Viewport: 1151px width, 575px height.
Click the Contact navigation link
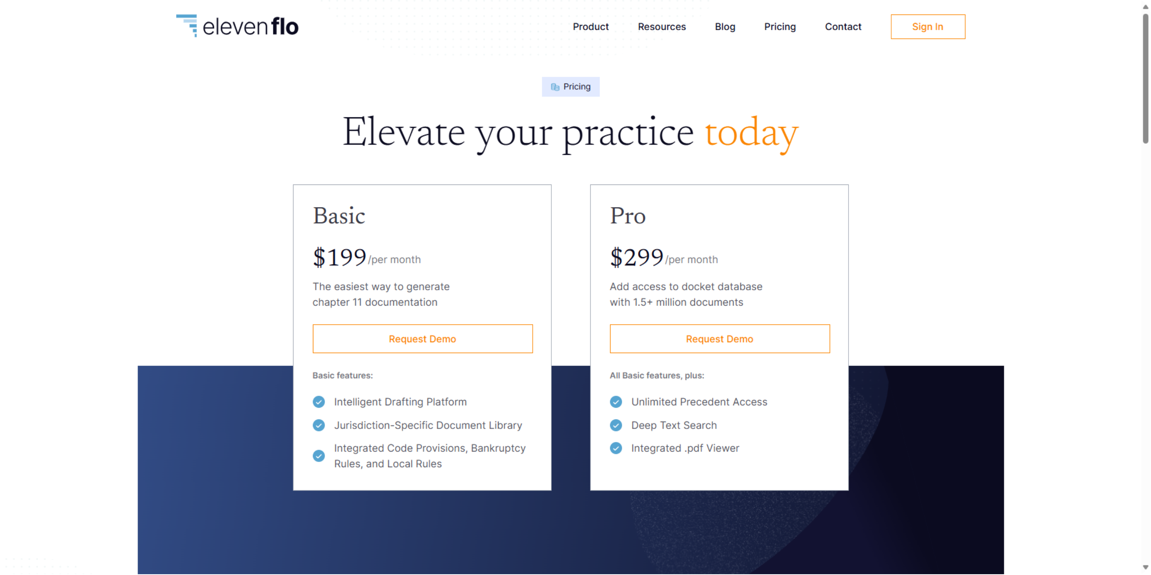(x=843, y=26)
